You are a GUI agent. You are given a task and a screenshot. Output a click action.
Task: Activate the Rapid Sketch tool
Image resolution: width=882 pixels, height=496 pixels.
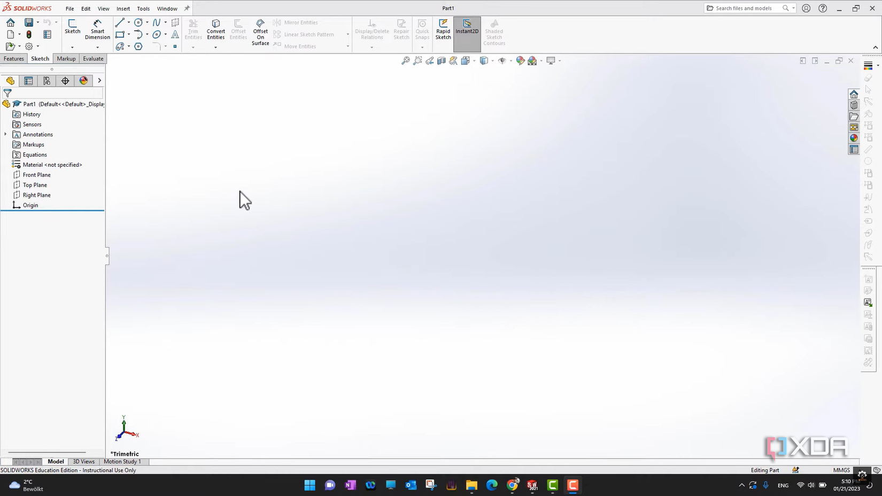[x=443, y=29]
